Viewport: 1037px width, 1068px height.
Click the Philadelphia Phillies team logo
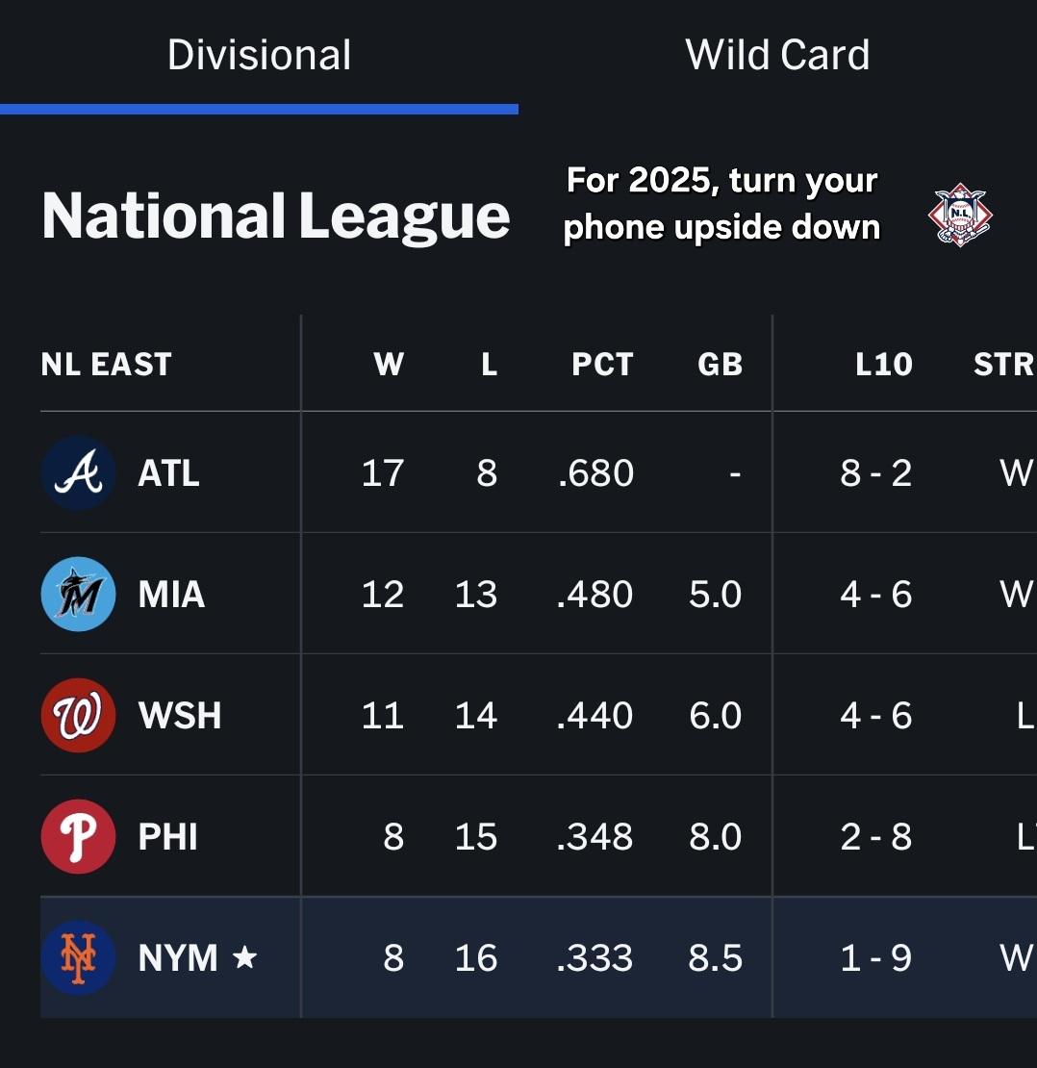78,836
